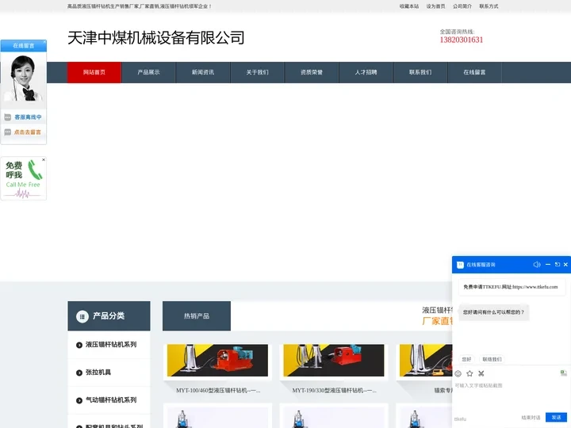Click the 联系方式 top link
571x428 pixels.
(489, 6)
